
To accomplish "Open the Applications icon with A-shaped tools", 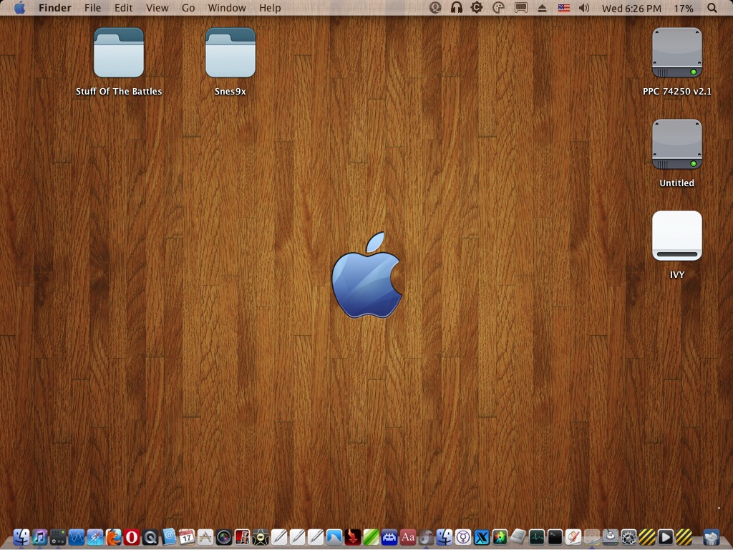I will pos(205,537).
